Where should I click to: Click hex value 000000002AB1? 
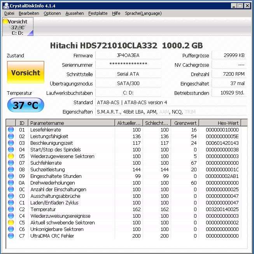(x=222, y=176)
